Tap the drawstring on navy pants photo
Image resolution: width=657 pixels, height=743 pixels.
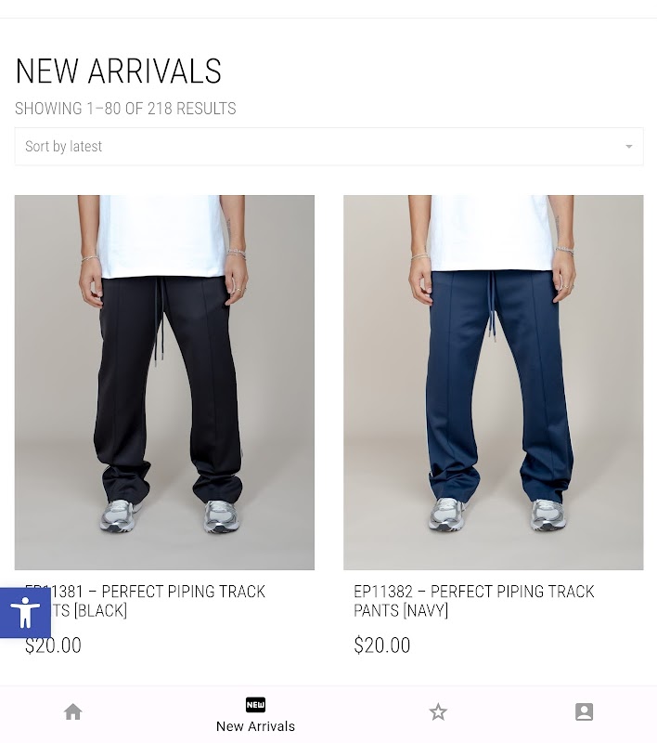tap(492, 306)
